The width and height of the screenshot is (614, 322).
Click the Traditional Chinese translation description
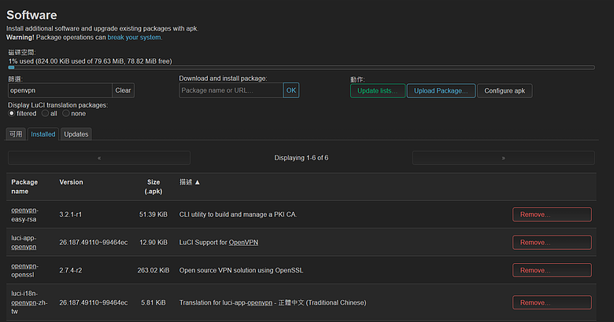[272, 302]
